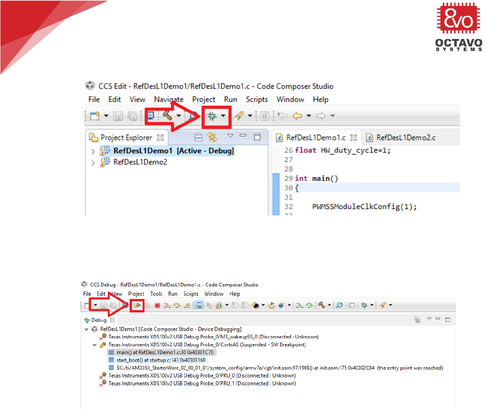Click the Step Over icon in CCS Debug toolbar

[x=177, y=305]
